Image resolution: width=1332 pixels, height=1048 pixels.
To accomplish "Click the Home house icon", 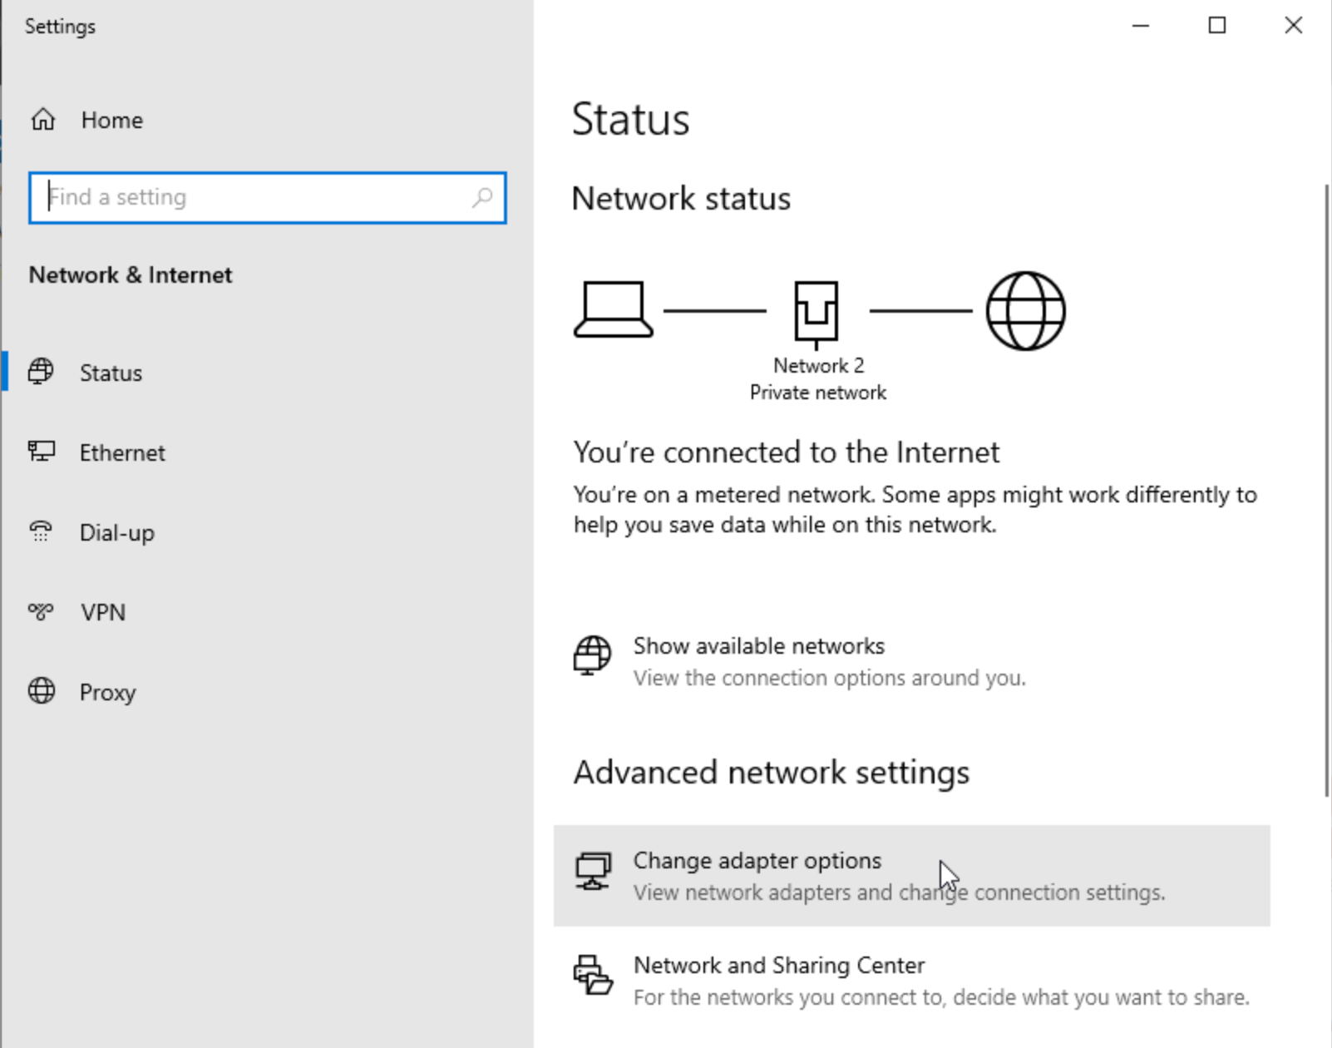I will click(43, 120).
